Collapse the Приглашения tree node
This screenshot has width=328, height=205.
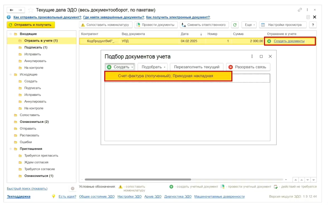coord(11,149)
